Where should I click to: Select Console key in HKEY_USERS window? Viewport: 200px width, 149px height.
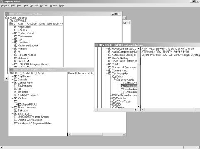pos(22,30)
